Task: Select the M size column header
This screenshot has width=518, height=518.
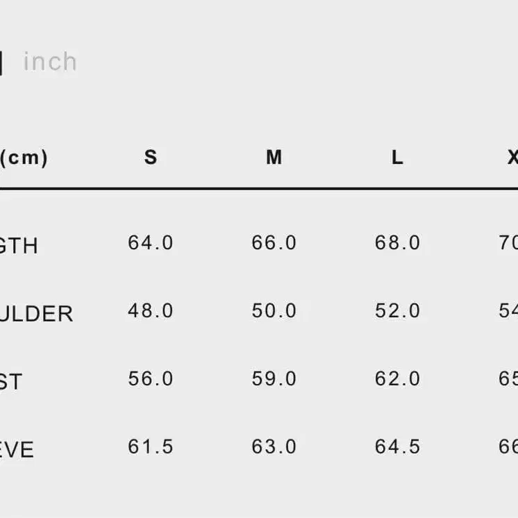Action: 274,158
